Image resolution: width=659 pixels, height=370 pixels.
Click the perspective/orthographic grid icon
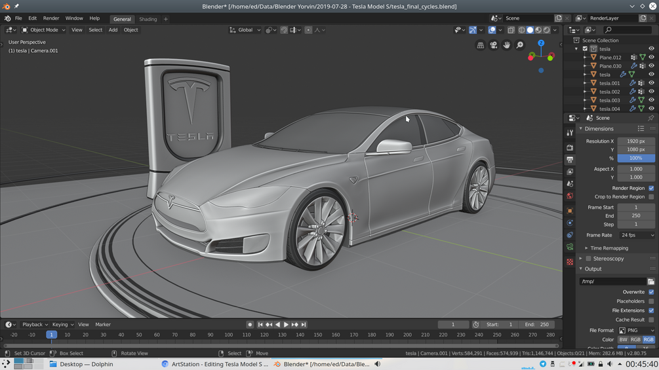click(481, 45)
